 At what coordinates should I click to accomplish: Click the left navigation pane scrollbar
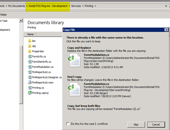21,68
